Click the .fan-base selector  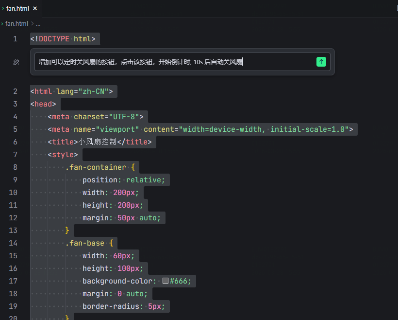pos(85,243)
